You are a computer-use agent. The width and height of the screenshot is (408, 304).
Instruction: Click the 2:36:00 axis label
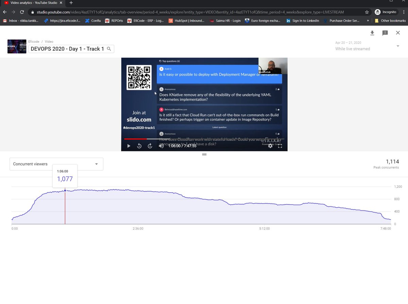(138, 229)
